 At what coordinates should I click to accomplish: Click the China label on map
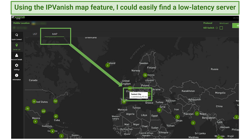219,106
